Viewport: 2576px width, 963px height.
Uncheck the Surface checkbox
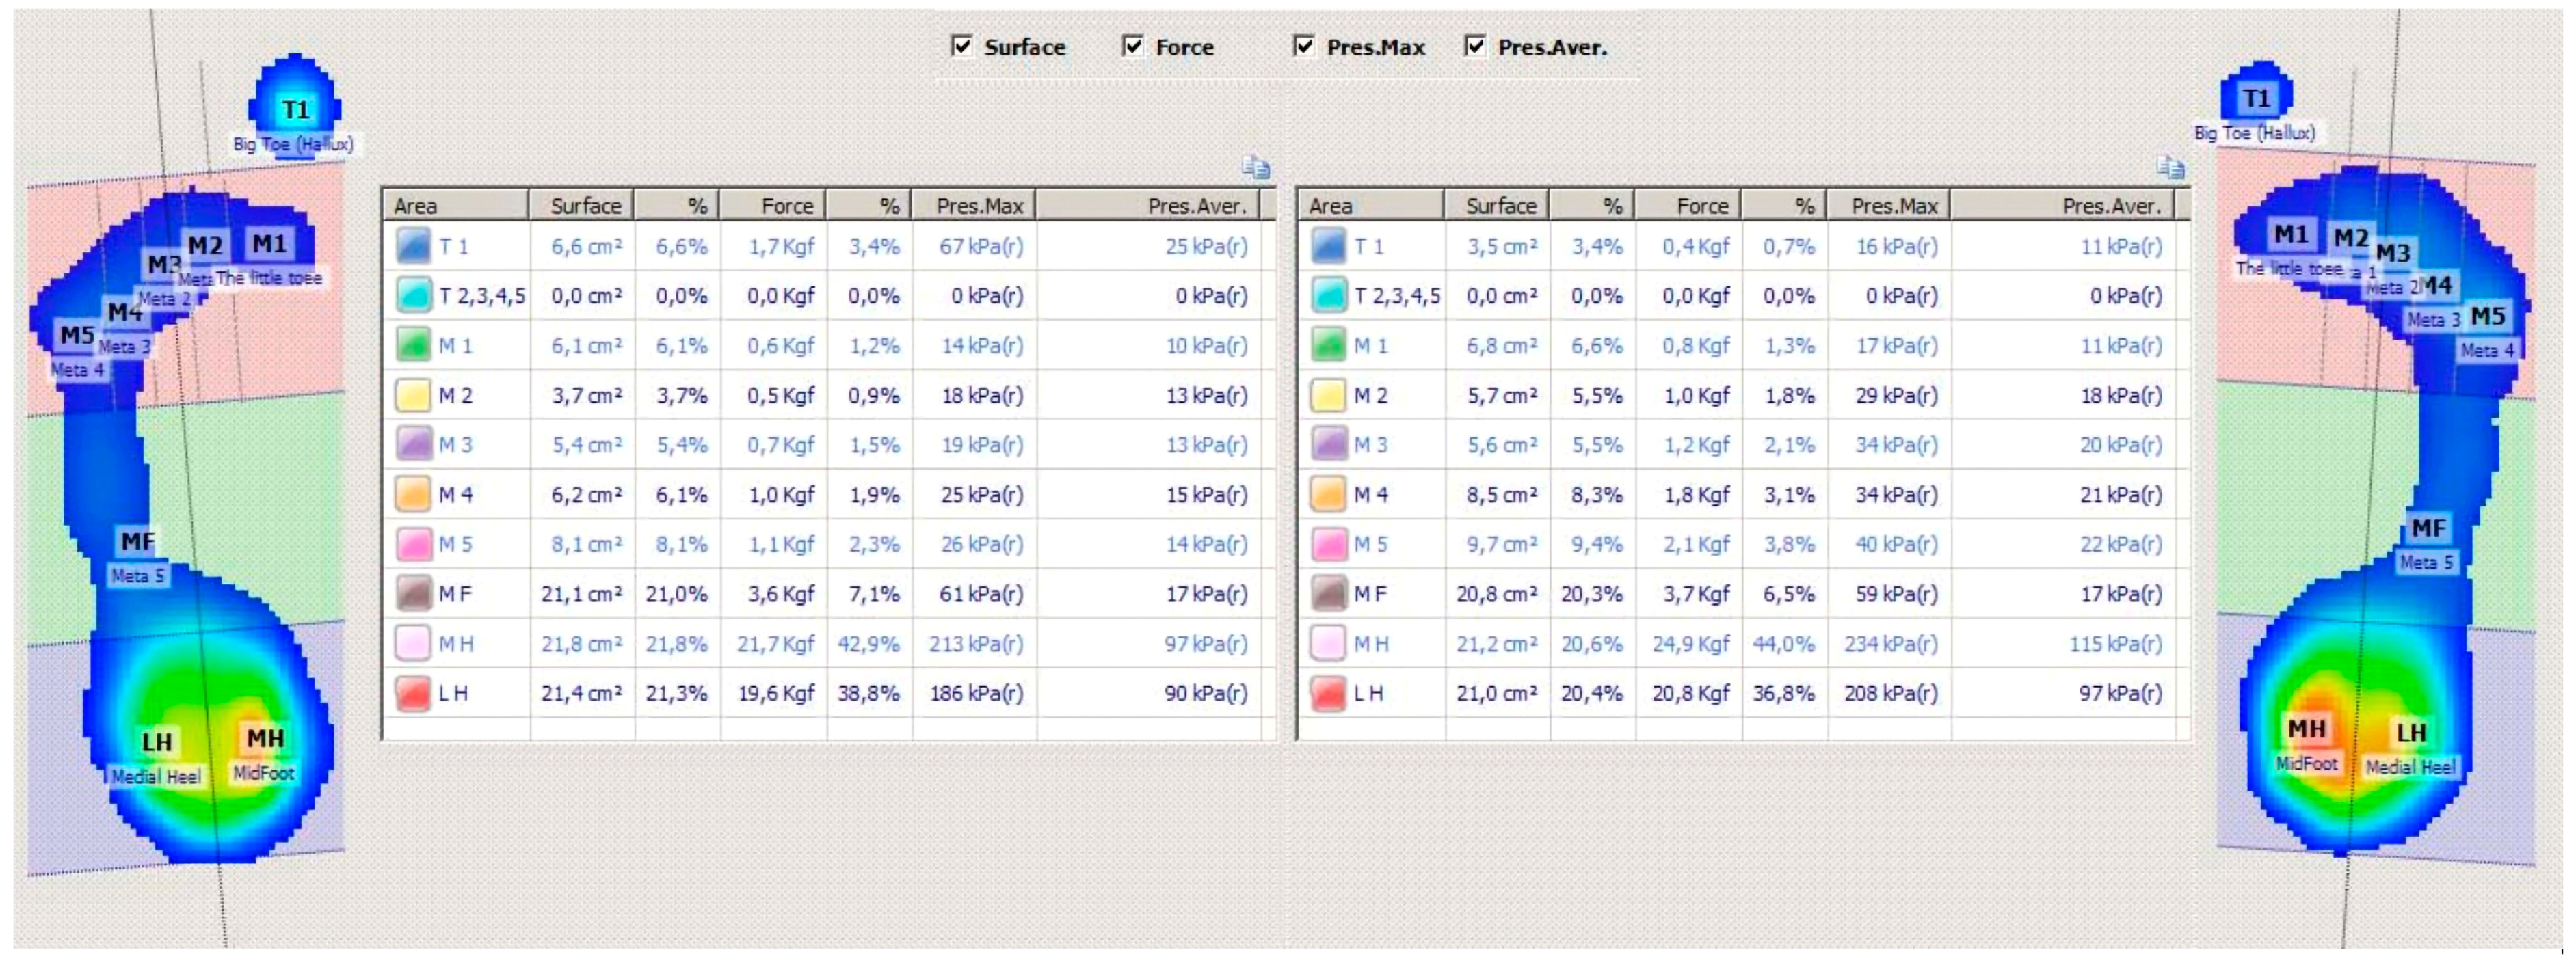click(962, 46)
